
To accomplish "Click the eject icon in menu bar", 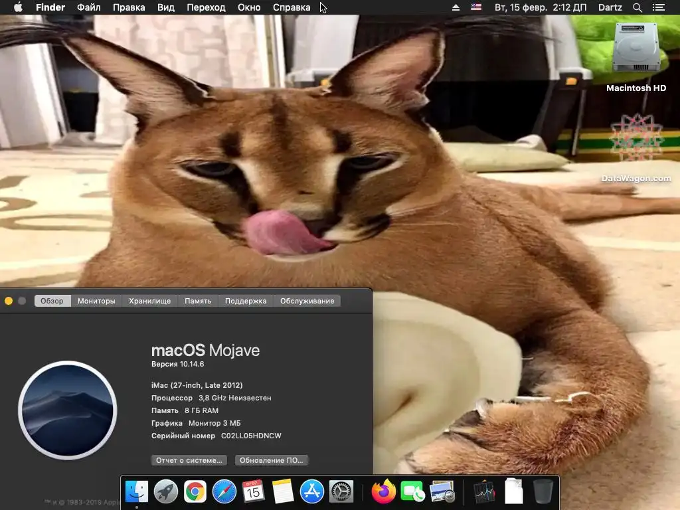I will click(x=456, y=7).
